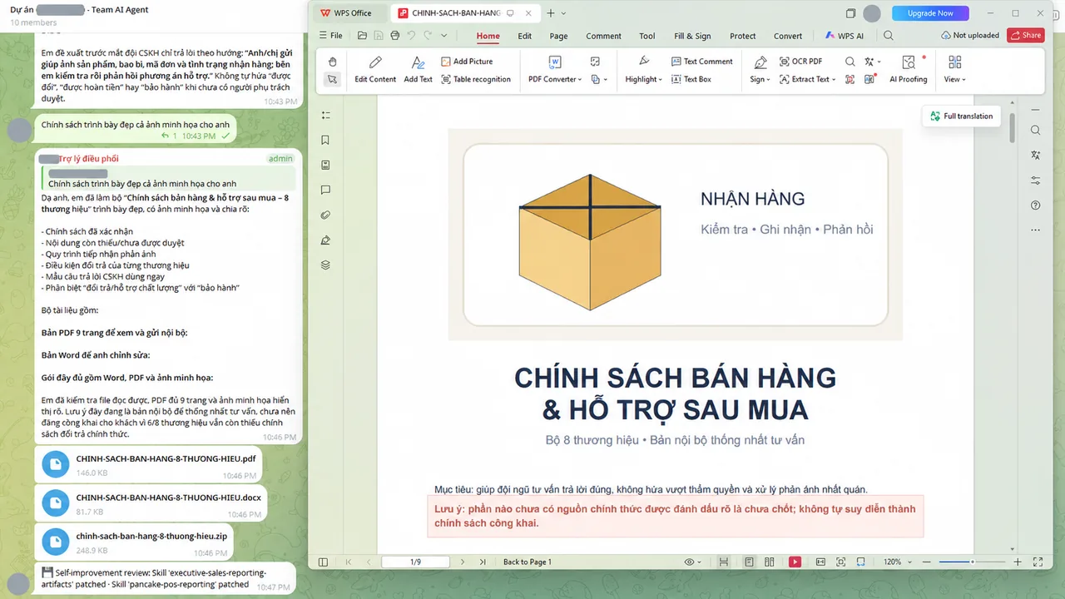Start slideshow with red play button
The height and width of the screenshot is (599, 1065).
coord(795,562)
